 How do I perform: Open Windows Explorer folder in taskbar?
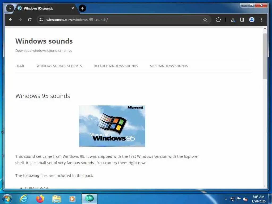click(56, 199)
